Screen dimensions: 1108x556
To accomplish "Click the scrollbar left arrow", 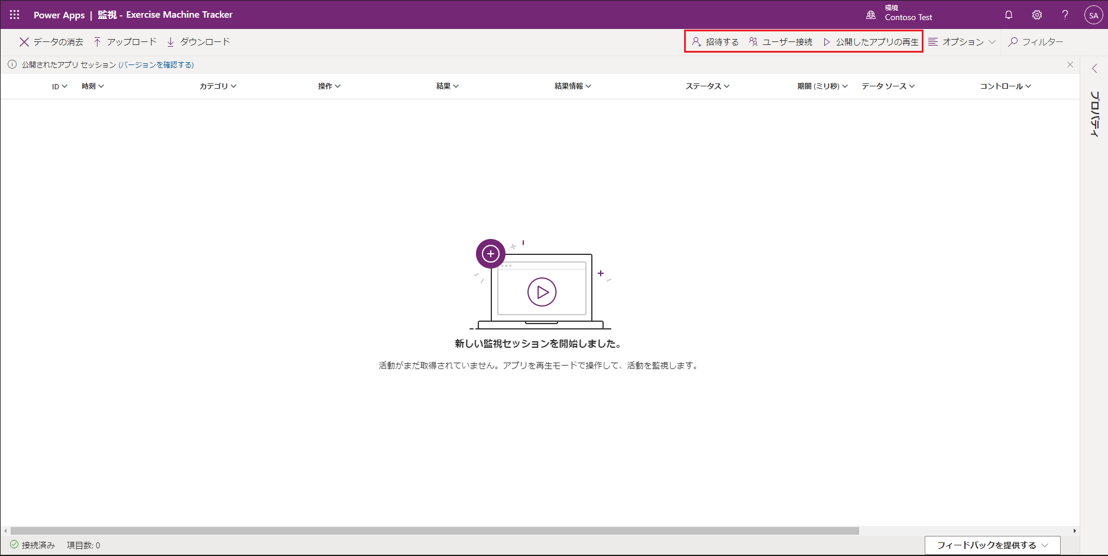I will (5, 531).
